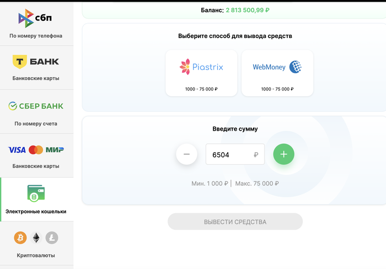The image size is (386, 269).
Task: Click the amount field showing 6504
Action: pyautogui.click(x=235, y=154)
